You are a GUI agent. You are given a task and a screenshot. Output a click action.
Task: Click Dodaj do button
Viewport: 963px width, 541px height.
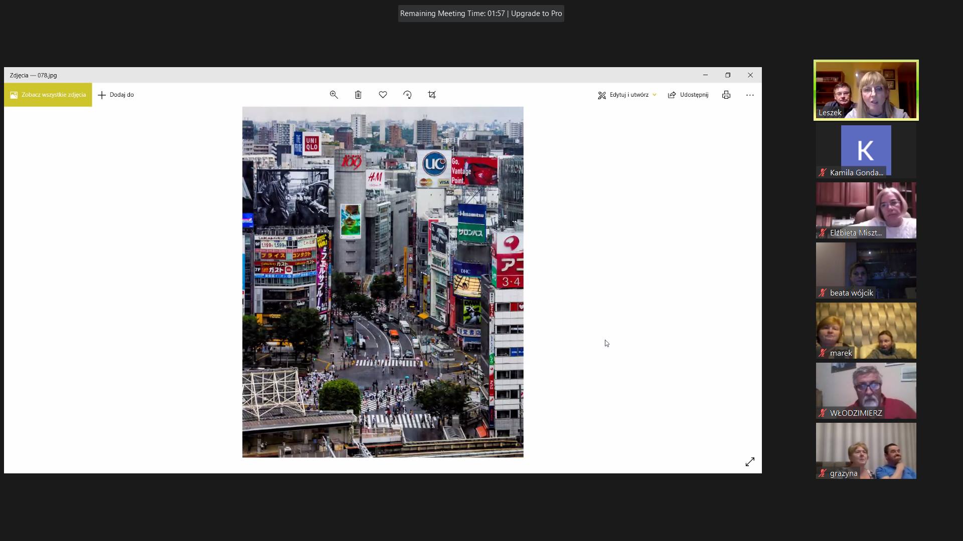(x=116, y=95)
